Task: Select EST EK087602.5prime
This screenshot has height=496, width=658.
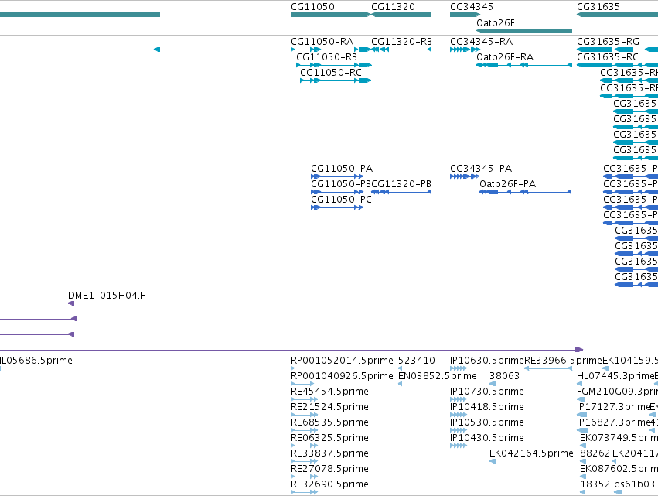Action: coord(582,477)
